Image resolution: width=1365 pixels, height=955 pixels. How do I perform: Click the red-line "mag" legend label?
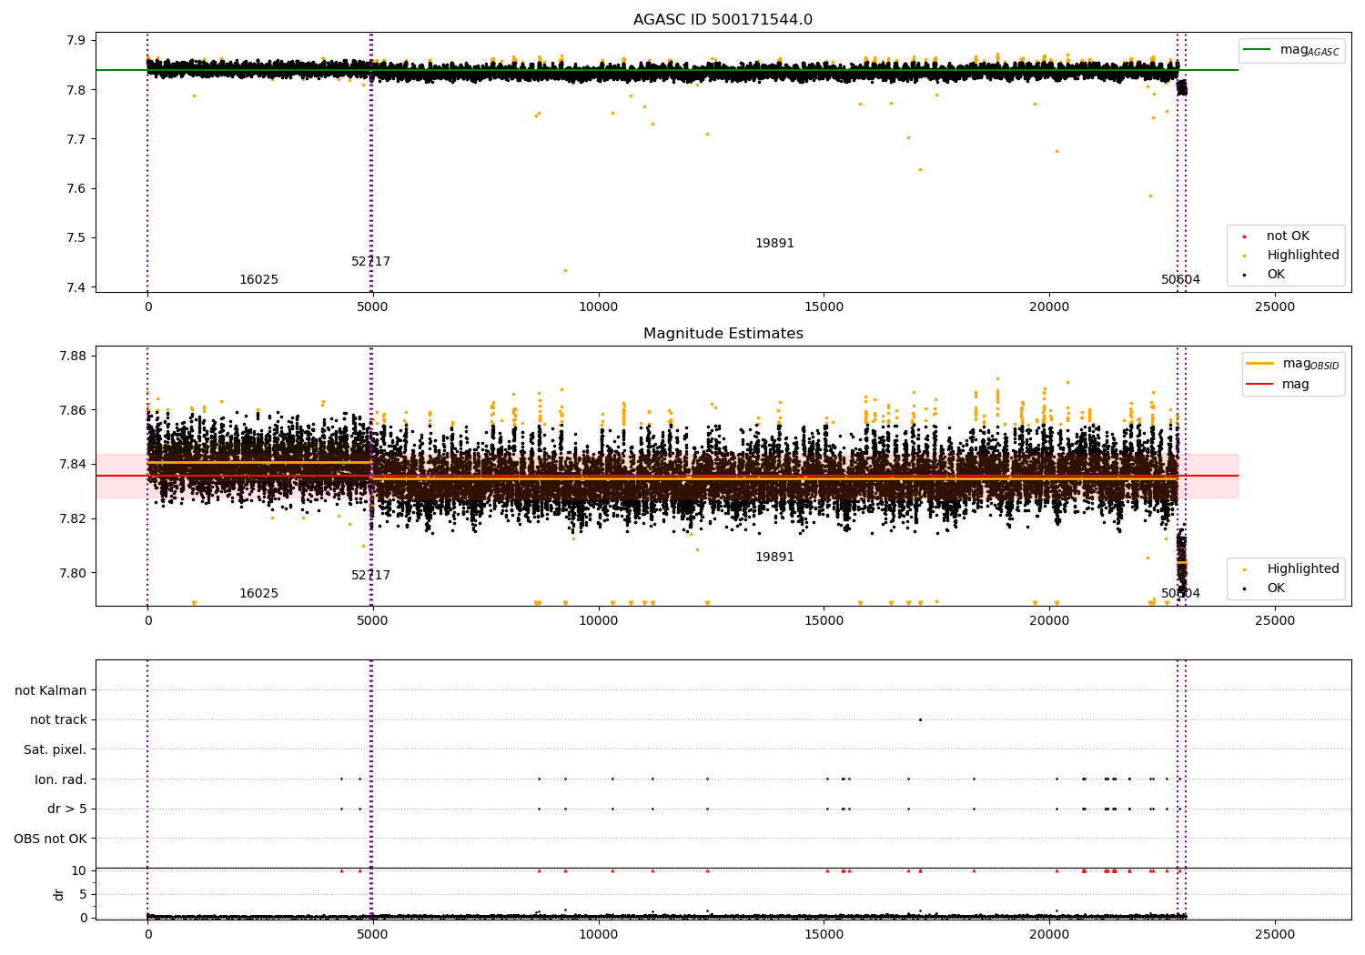point(1296,385)
